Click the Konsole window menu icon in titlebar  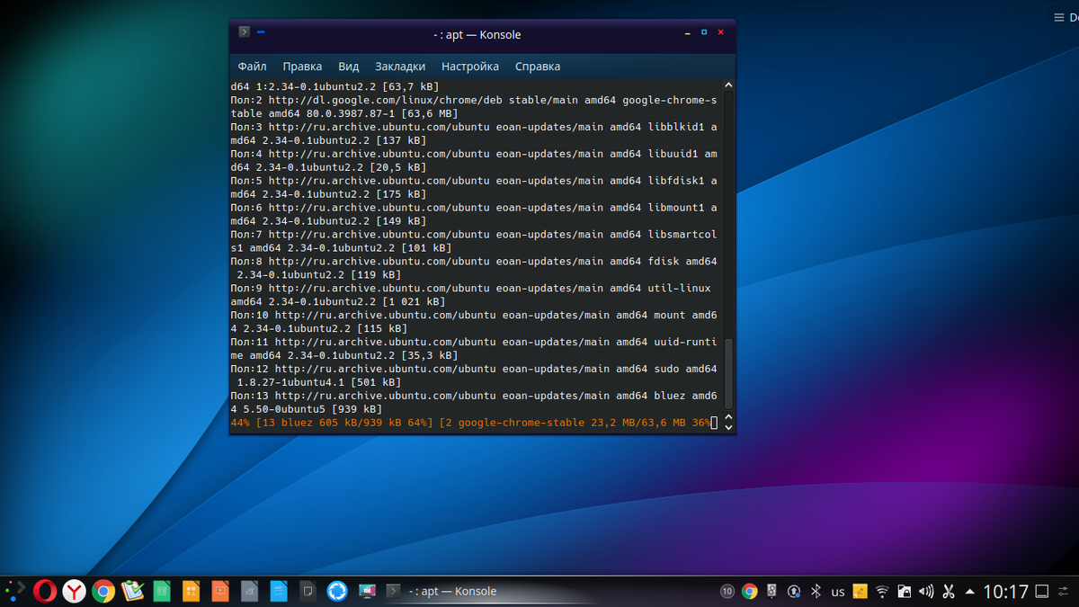coord(244,32)
